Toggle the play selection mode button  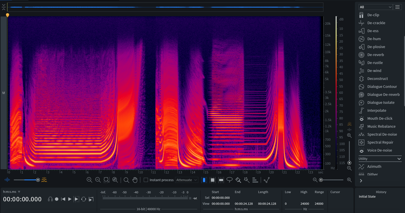coord(76,199)
